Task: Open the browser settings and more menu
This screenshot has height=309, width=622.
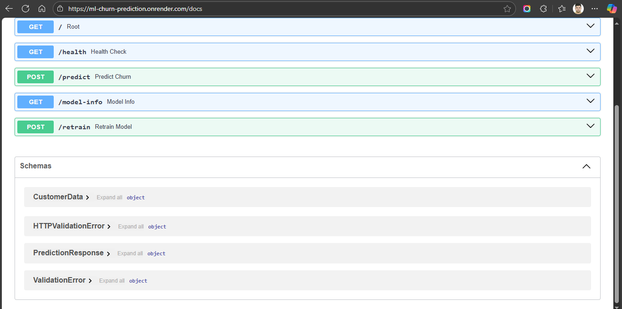Action: coord(595,9)
